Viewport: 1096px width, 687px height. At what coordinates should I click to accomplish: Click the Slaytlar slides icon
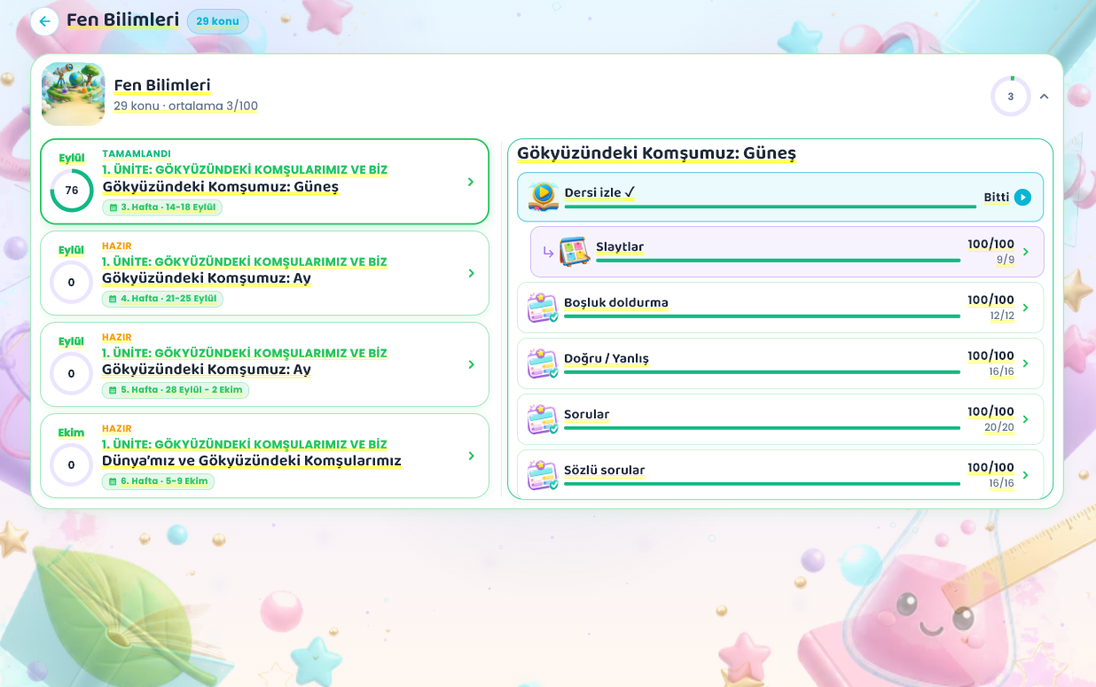575,252
